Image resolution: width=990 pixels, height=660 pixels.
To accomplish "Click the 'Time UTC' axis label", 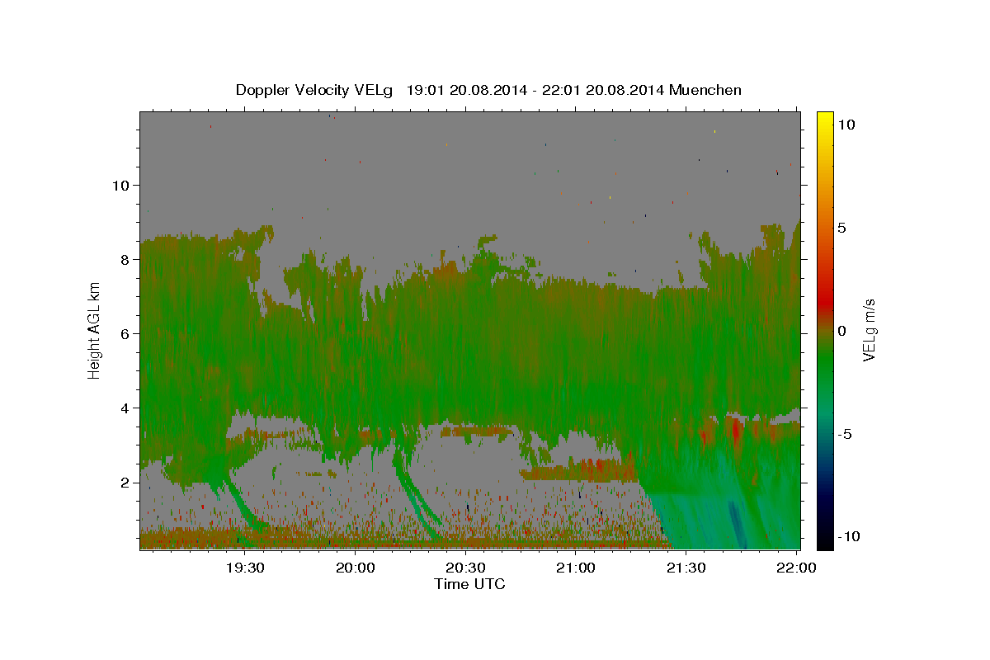I will pyautogui.click(x=469, y=584).
